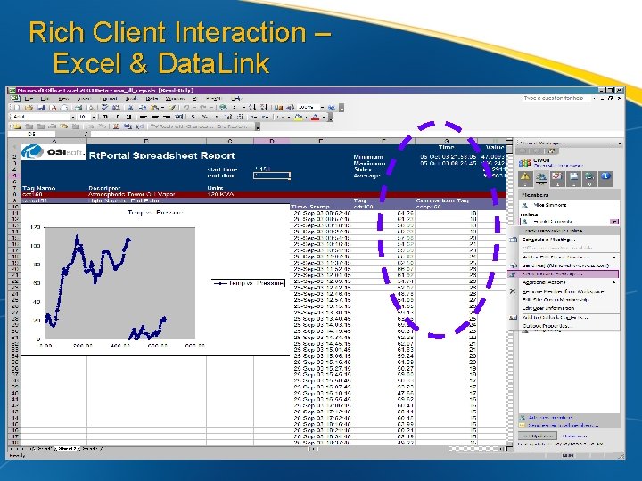Open the Chart Wizard icon
This screenshot has height=481, width=642.
(279, 108)
